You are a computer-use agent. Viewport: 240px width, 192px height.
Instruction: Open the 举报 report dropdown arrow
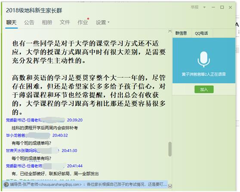[204, 7]
